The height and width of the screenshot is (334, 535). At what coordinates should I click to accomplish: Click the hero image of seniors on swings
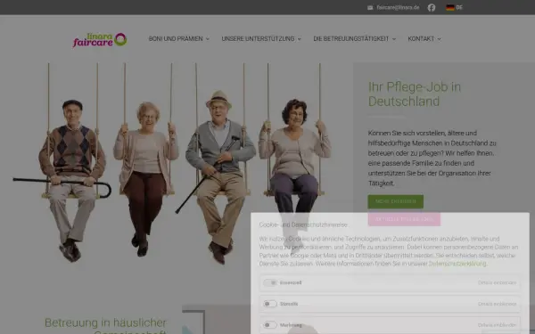point(177,164)
